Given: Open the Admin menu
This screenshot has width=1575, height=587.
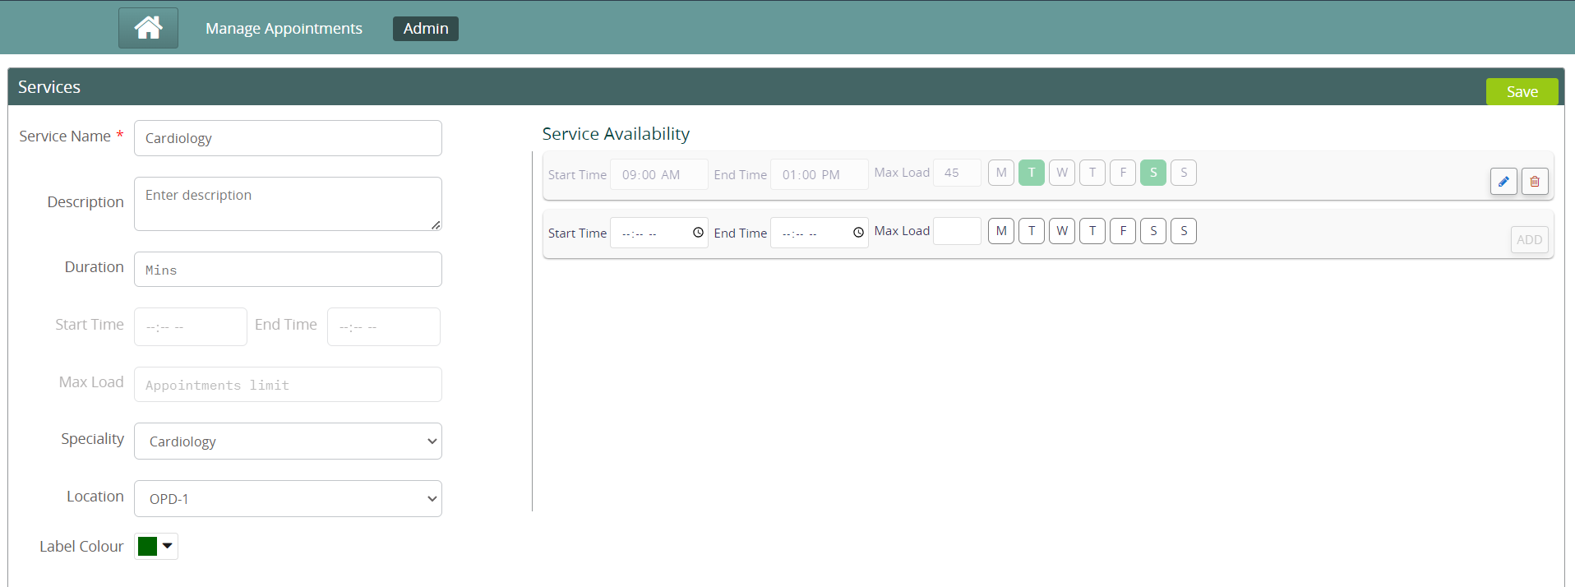Looking at the screenshot, I should click(426, 28).
